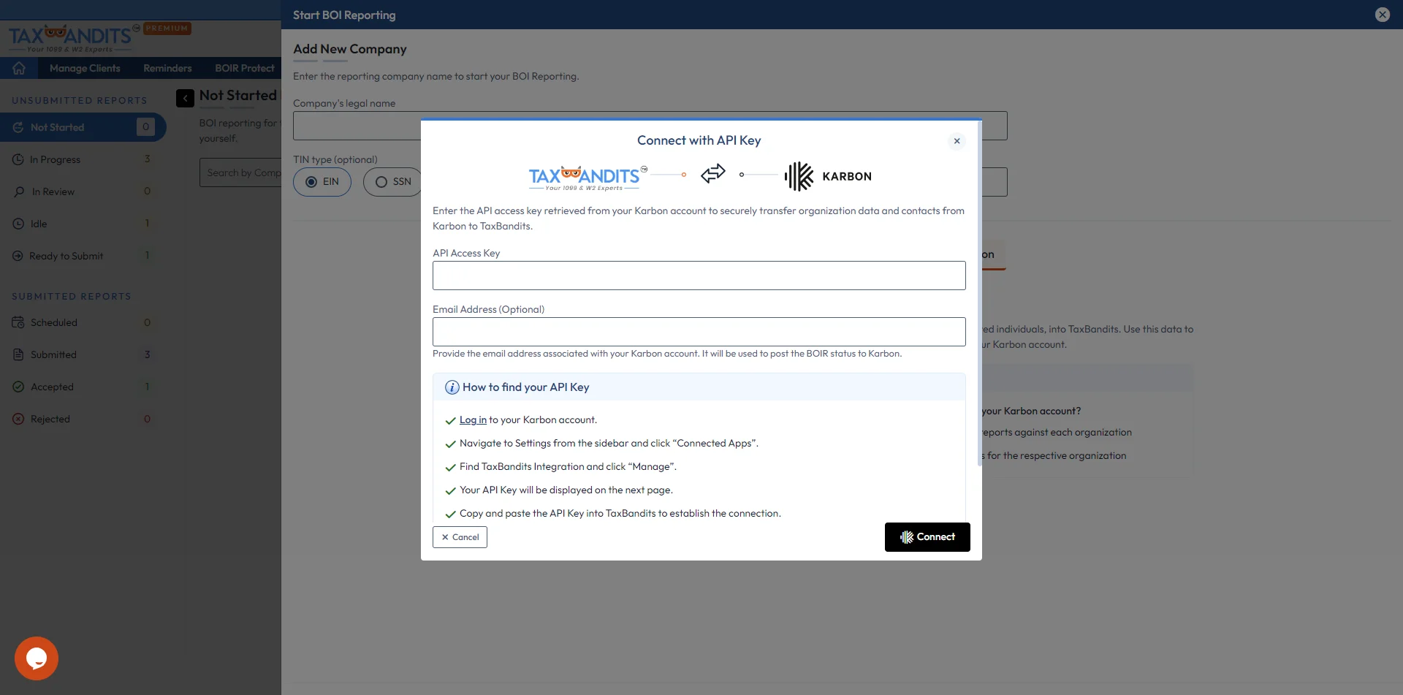The width and height of the screenshot is (1403, 695).
Task: Open Submitted reports list
Action: pos(83,354)
